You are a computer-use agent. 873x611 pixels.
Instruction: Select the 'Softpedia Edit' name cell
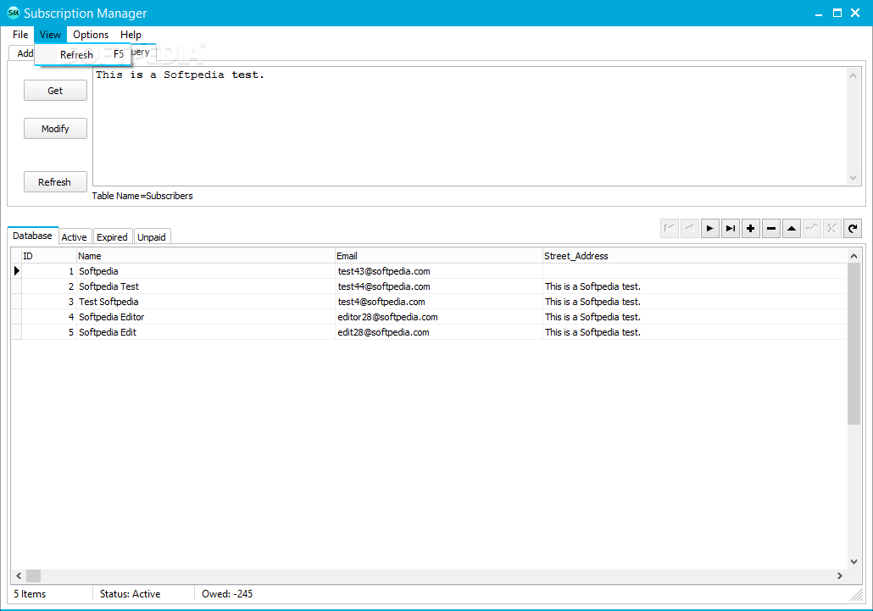pos(205,332)
